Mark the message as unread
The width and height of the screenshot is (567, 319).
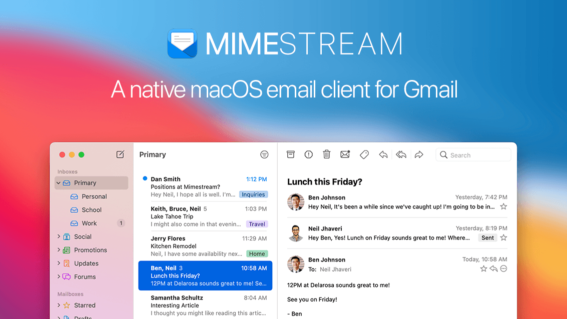click(x=345, y=154)
